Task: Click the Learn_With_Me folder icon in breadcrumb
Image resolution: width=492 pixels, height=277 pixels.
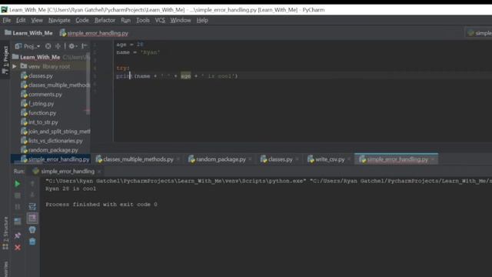Action: pyautogui.click(x=8, y=32)
